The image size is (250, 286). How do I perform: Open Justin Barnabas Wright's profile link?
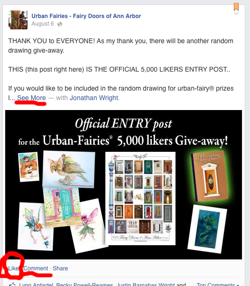point(146,284)
